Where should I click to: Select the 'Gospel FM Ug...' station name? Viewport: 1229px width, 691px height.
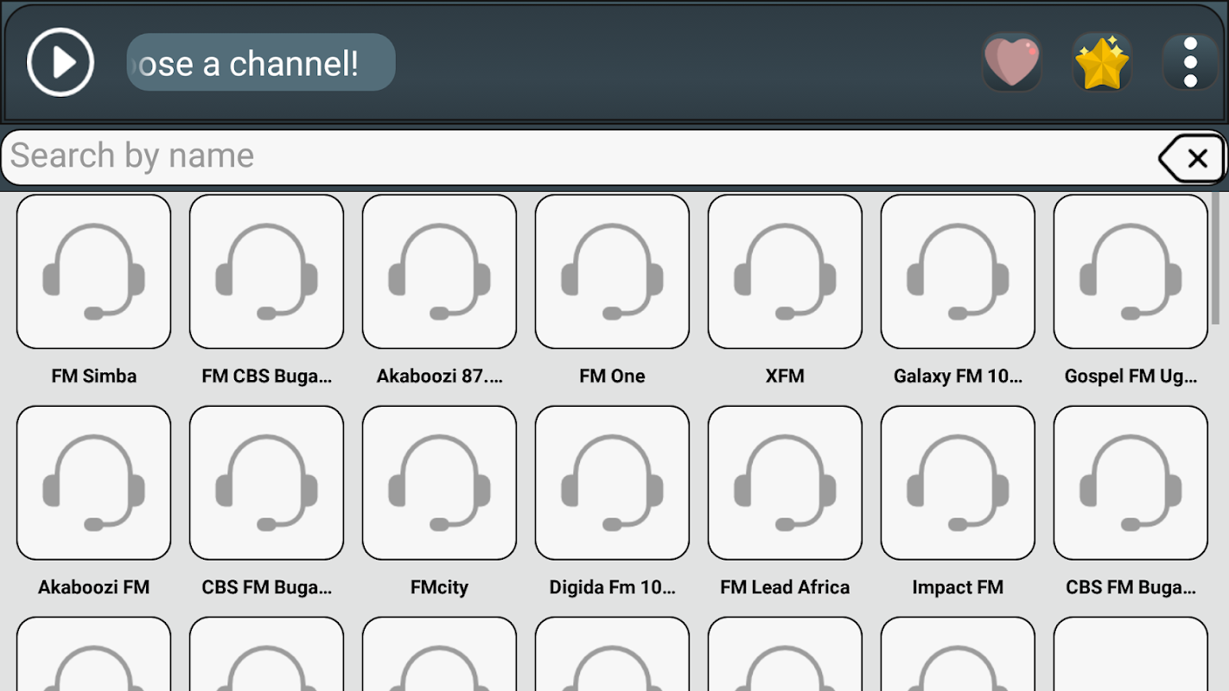click(1131, 376)
